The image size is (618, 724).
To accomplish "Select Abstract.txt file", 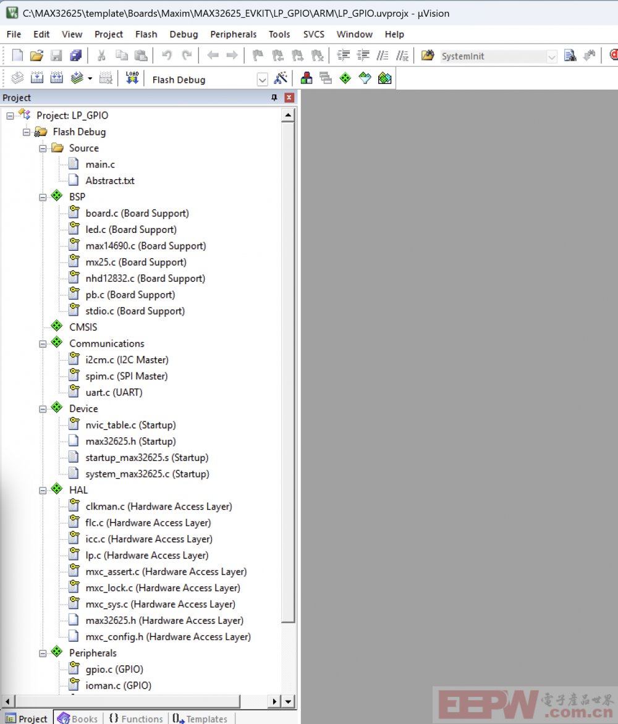I will point(110,180).
